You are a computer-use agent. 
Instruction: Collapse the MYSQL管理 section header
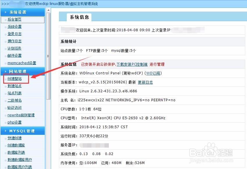coord(23,131)
